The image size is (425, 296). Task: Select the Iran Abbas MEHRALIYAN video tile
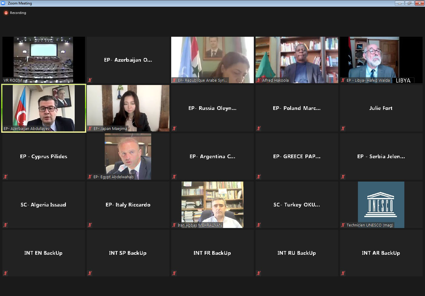(212, 205)
